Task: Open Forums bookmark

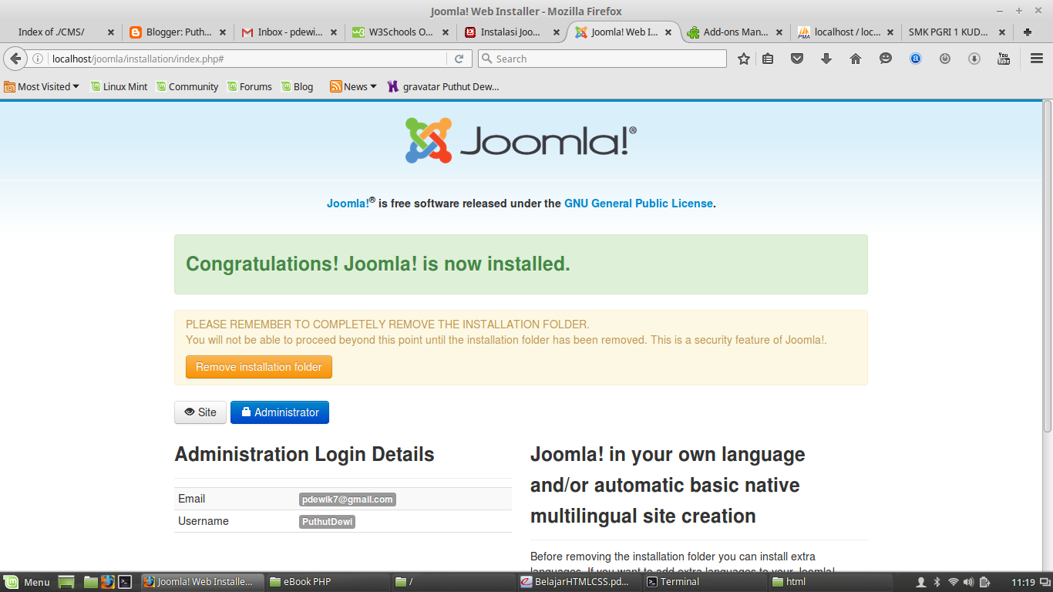Action: pyautogui.click(x=249, y=86)
